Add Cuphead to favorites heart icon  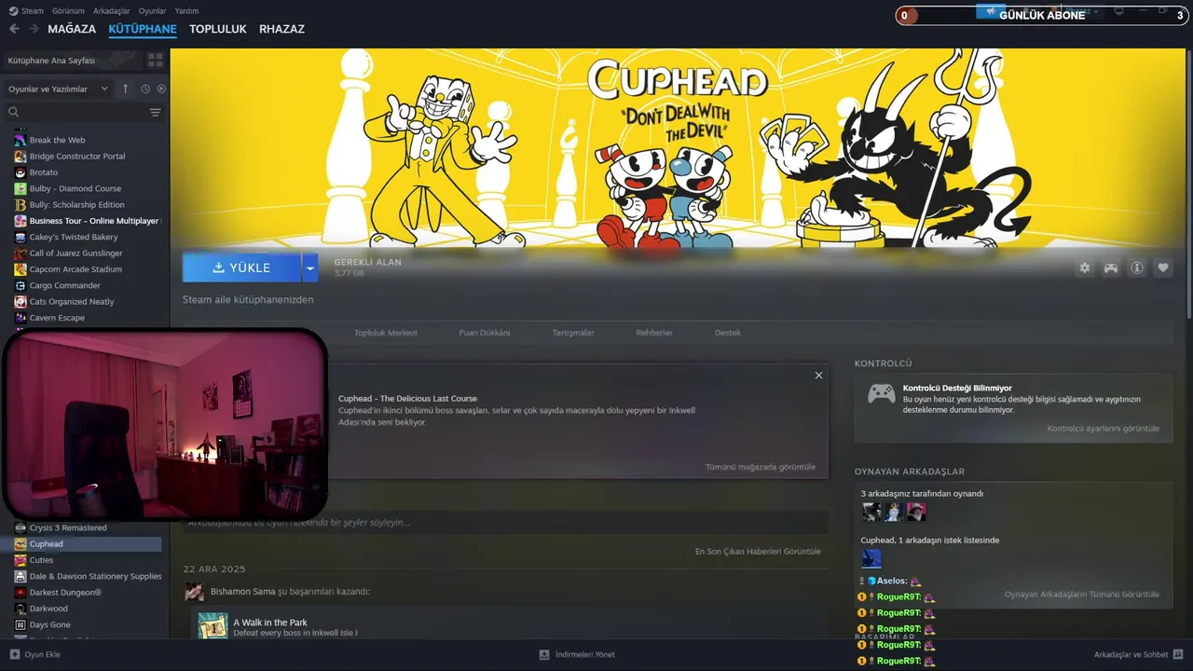point(1163,267)
